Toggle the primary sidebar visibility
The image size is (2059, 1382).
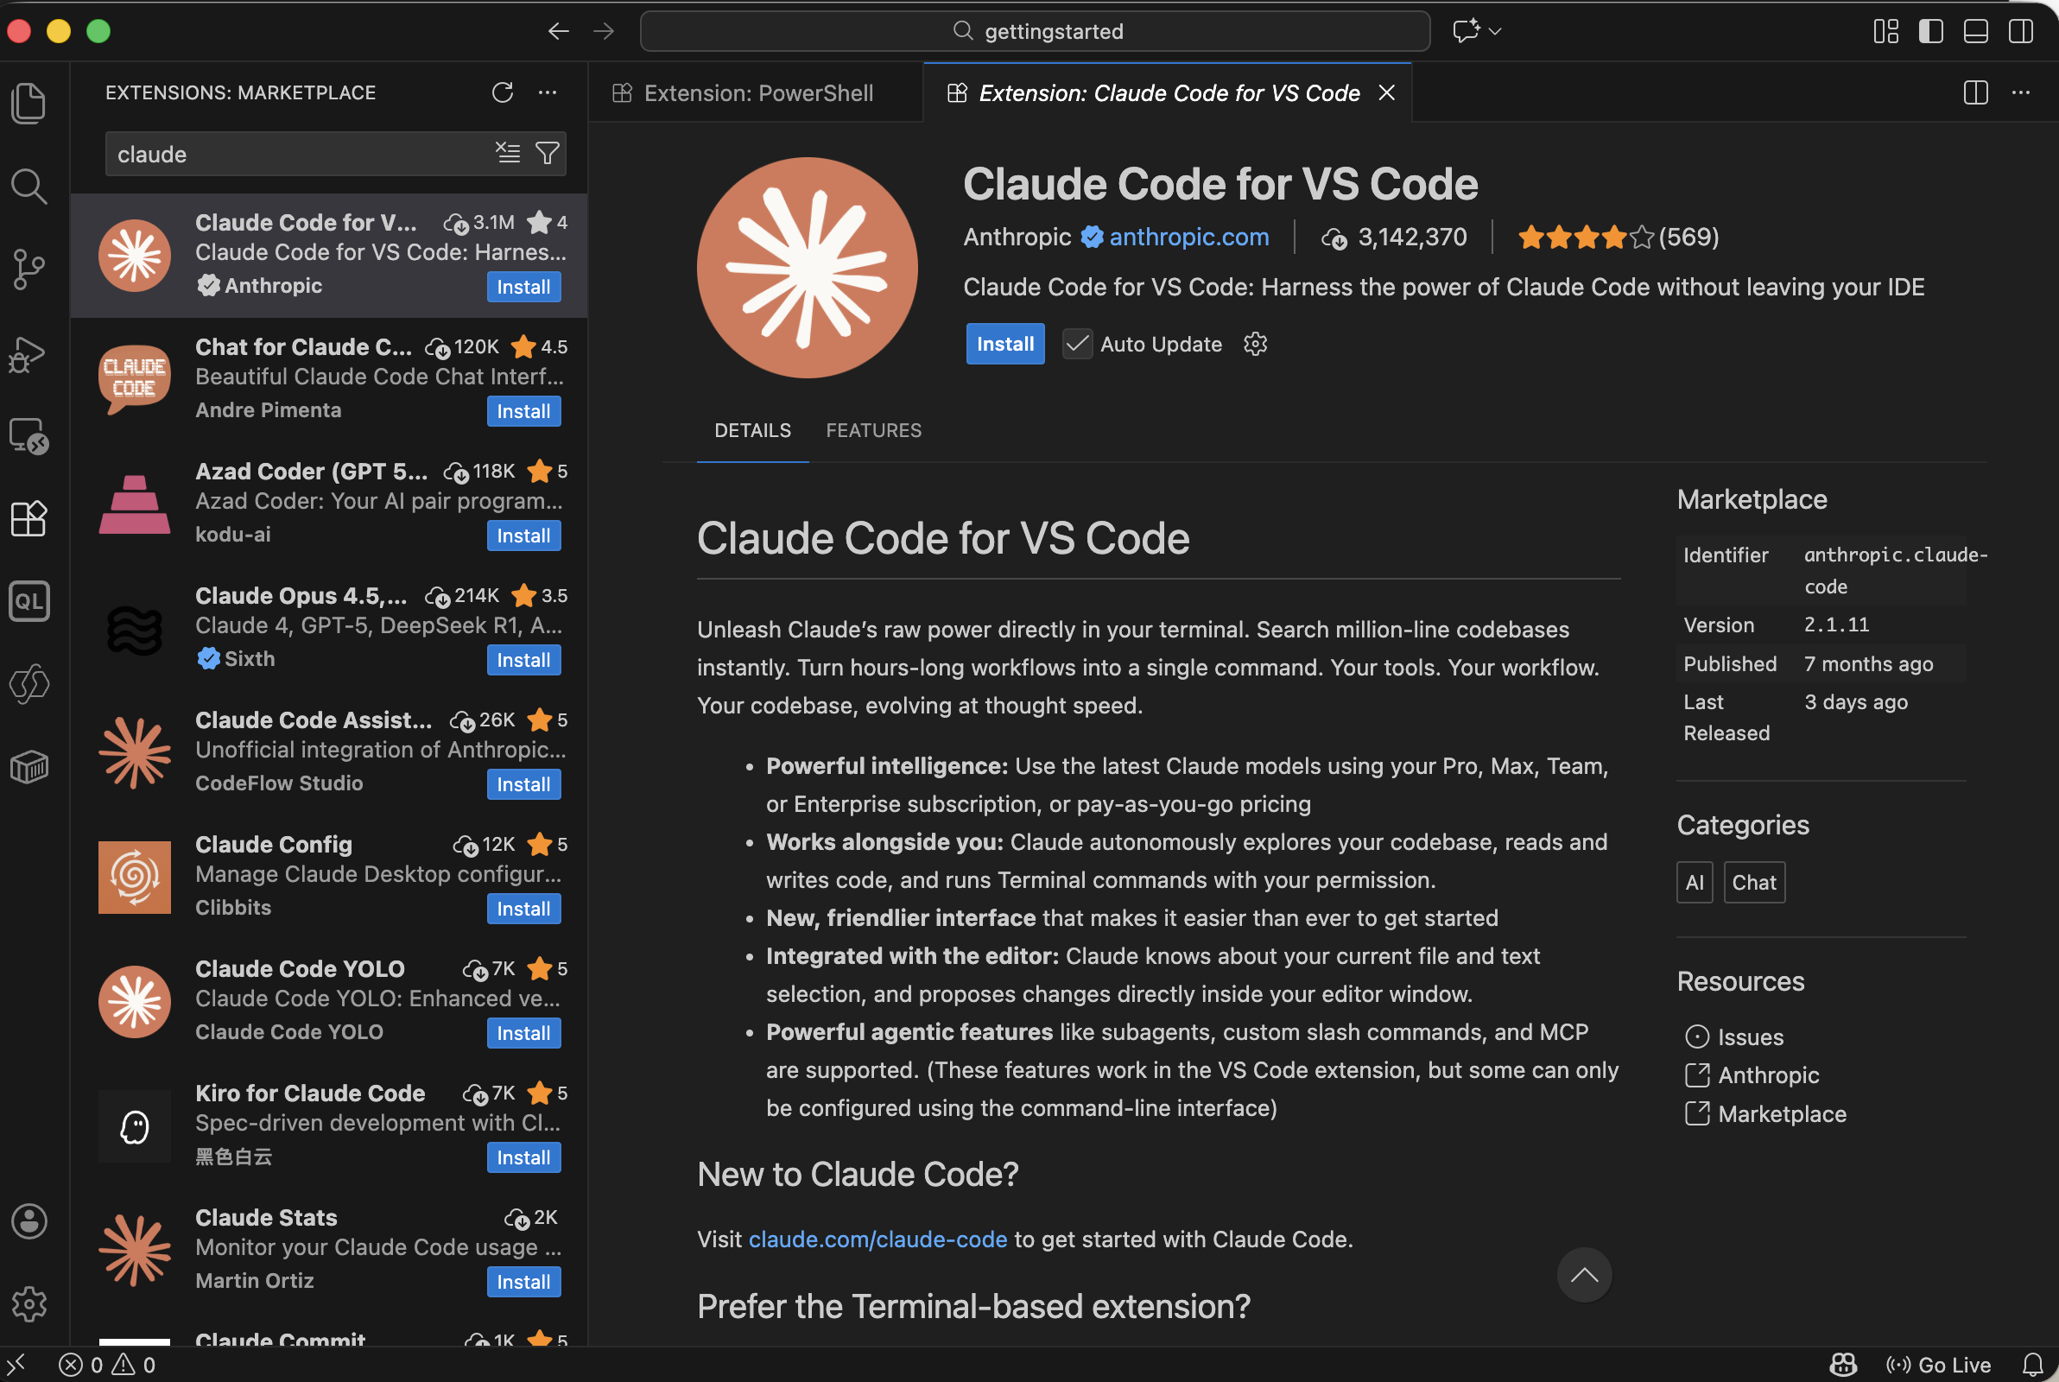tap(1929, 31)
